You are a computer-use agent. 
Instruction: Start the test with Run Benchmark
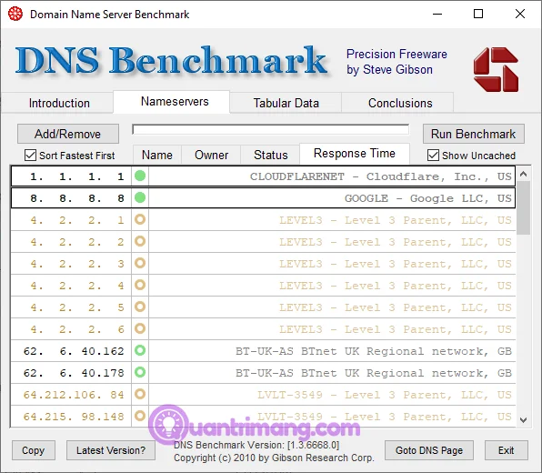(x=473, y=134)
